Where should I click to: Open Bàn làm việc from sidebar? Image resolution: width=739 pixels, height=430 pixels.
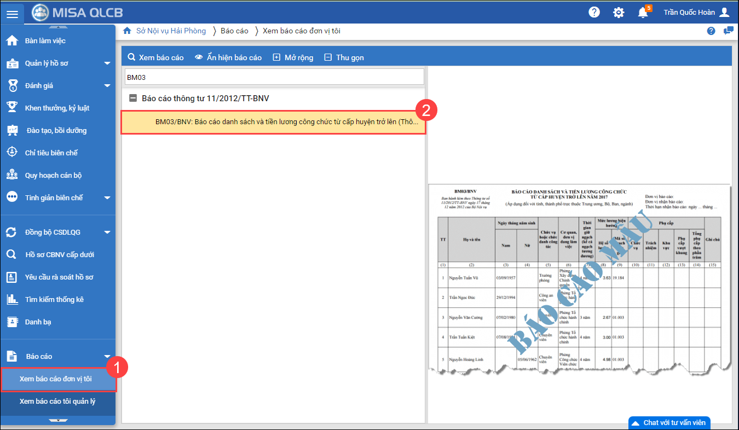coord(45,41)
